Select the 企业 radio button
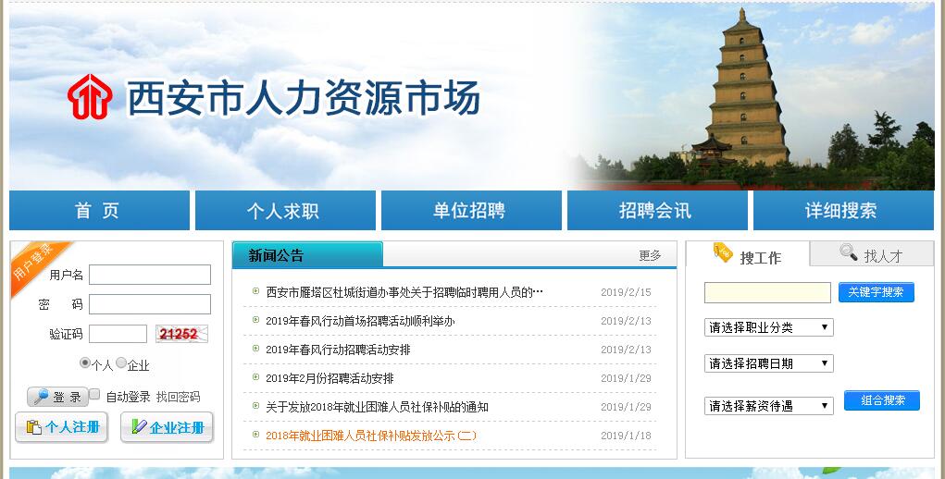 (120, 363)
